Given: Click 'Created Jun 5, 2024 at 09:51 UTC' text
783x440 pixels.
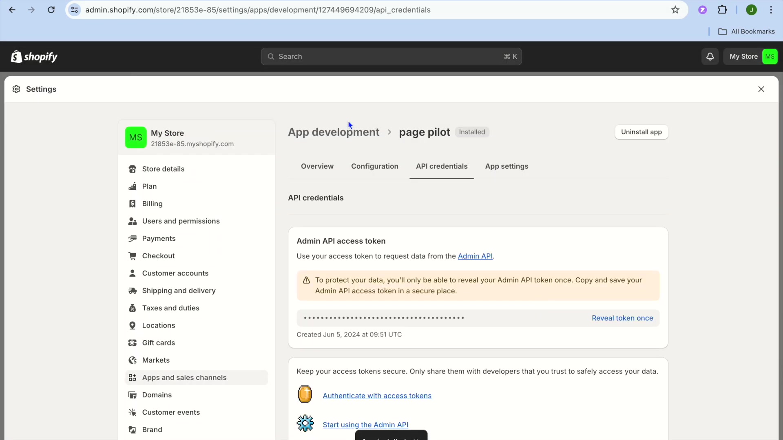Looking at the screenshot, I should click(x=349, y=334).
